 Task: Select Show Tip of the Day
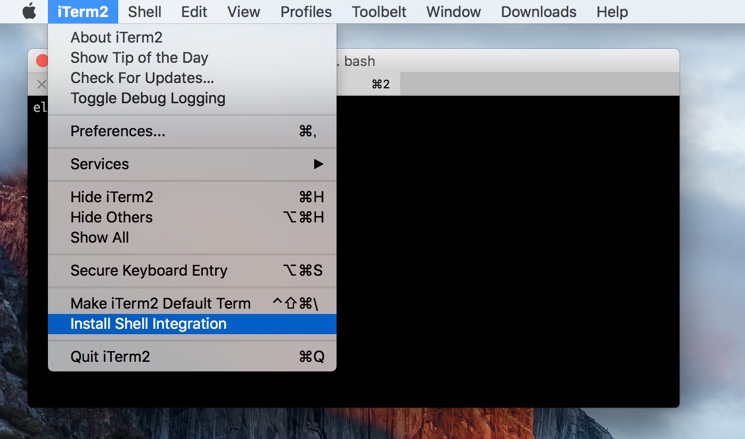192,58
